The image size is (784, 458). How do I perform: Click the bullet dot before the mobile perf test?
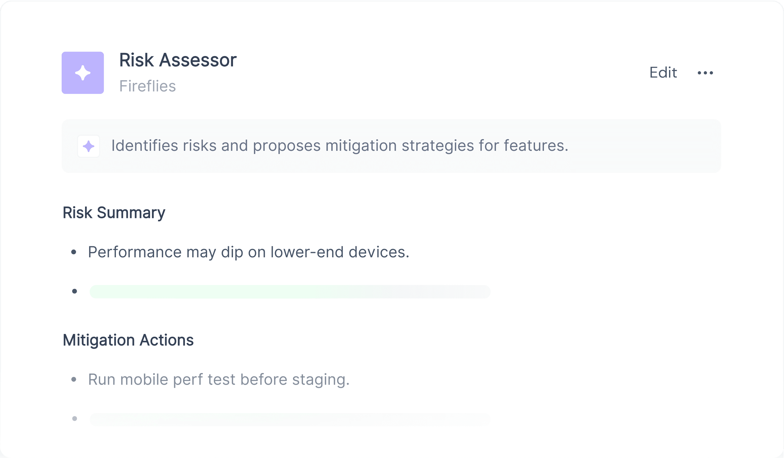pos(74,380)
